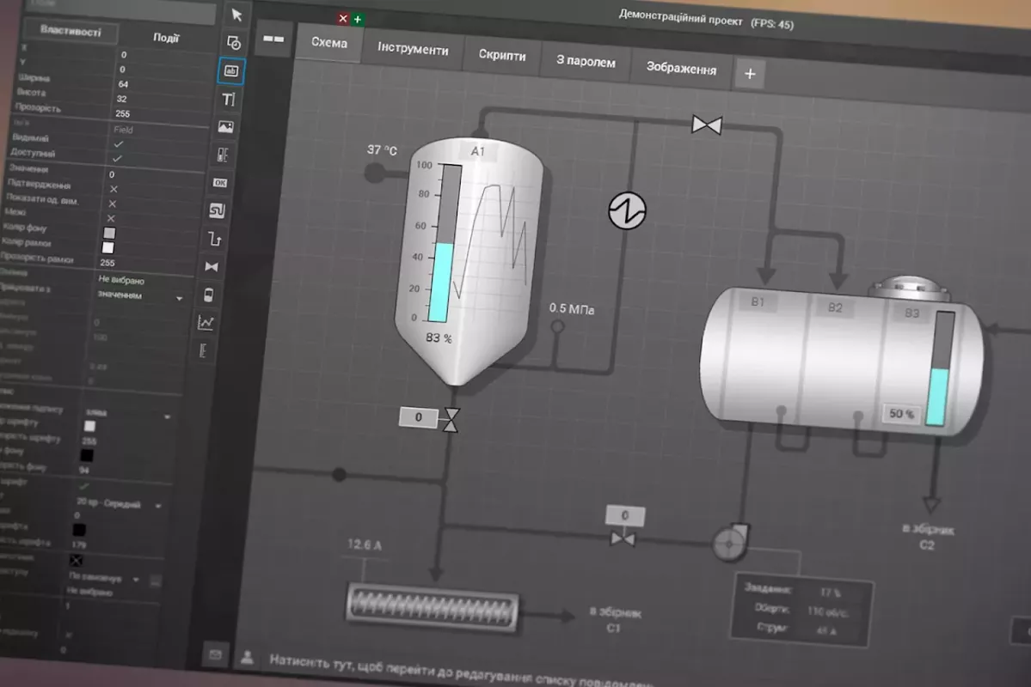Switch to the Скрипти tab
Viewport: 1031px width, 687px height.
coord(502,55)
